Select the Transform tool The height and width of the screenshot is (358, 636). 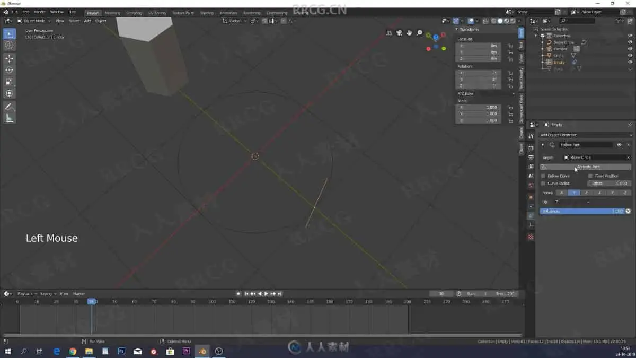10,93
